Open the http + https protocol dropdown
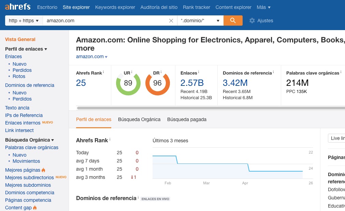Viewport: 345px width, 211px height. pos(24,21)
